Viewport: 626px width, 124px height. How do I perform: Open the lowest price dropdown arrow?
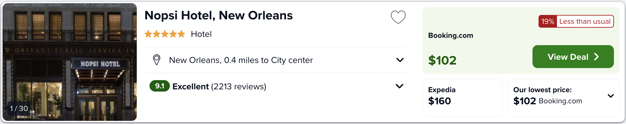[610, 96]
